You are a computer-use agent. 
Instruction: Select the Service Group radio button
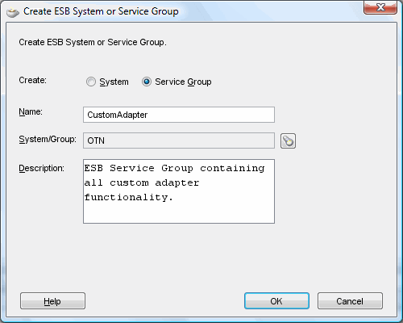click(x=147, y=82)
